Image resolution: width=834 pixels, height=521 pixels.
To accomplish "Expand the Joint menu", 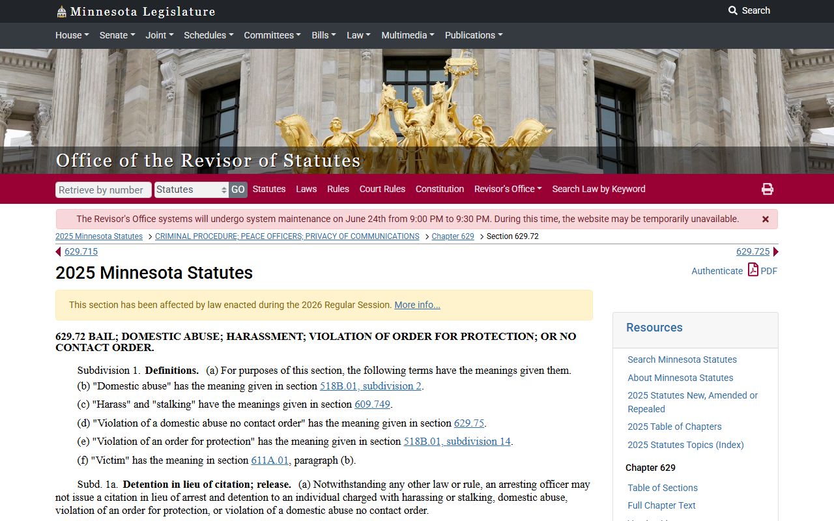I will [x=160, y=35].
